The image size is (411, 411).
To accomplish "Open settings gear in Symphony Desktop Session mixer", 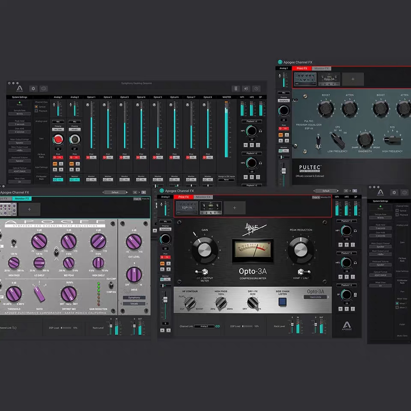I will point(33,89).
